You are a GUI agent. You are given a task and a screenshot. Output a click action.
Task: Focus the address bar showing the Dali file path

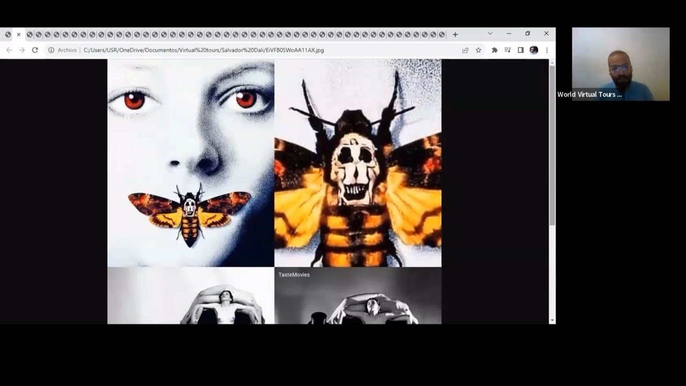pos(204,50)
